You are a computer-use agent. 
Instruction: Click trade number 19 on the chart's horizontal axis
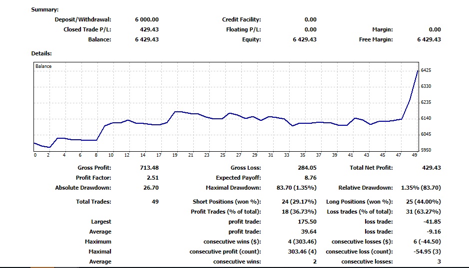(175, 155)
